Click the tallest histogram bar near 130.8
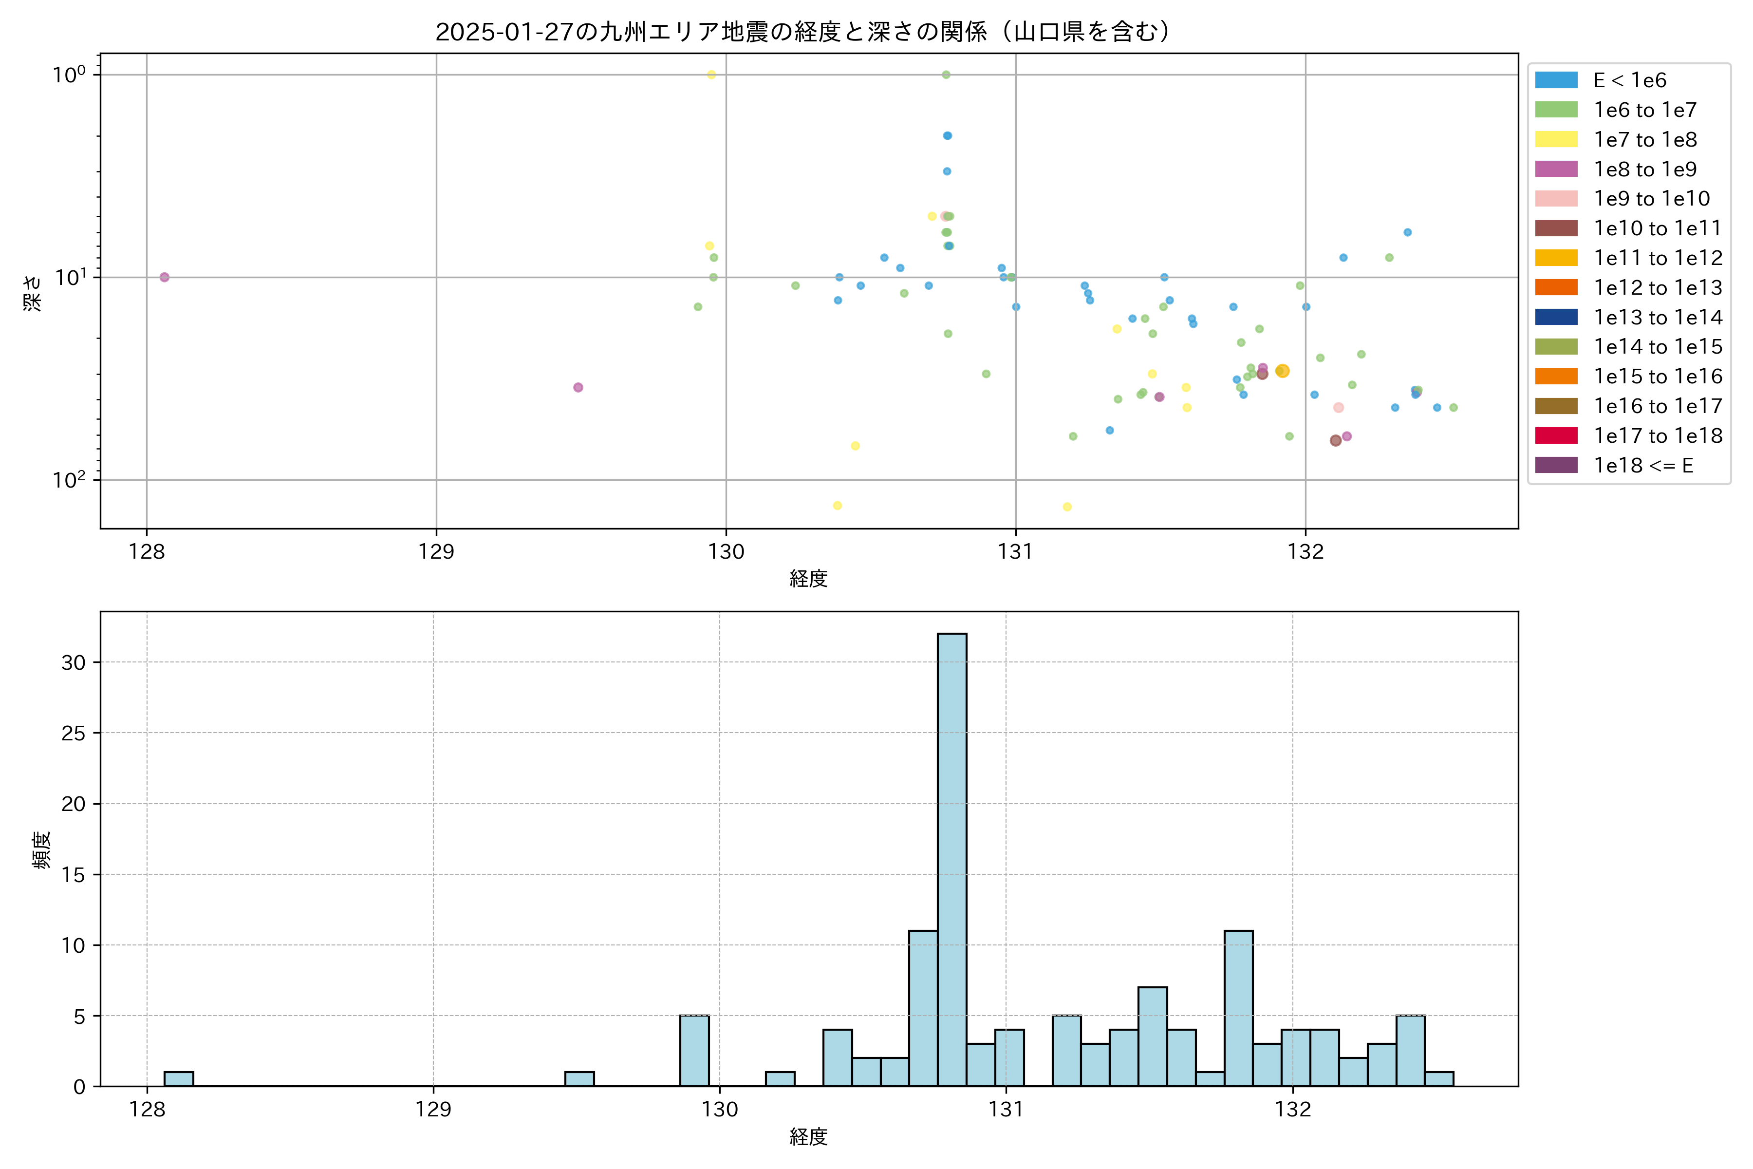This screenshot has height=1169, width=1753. coord(952,857)
